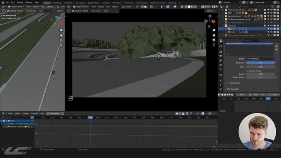This screenshot has height=158, width=281.
Task: Expand Object Transforms channel group
Action: tap(4, 127)
